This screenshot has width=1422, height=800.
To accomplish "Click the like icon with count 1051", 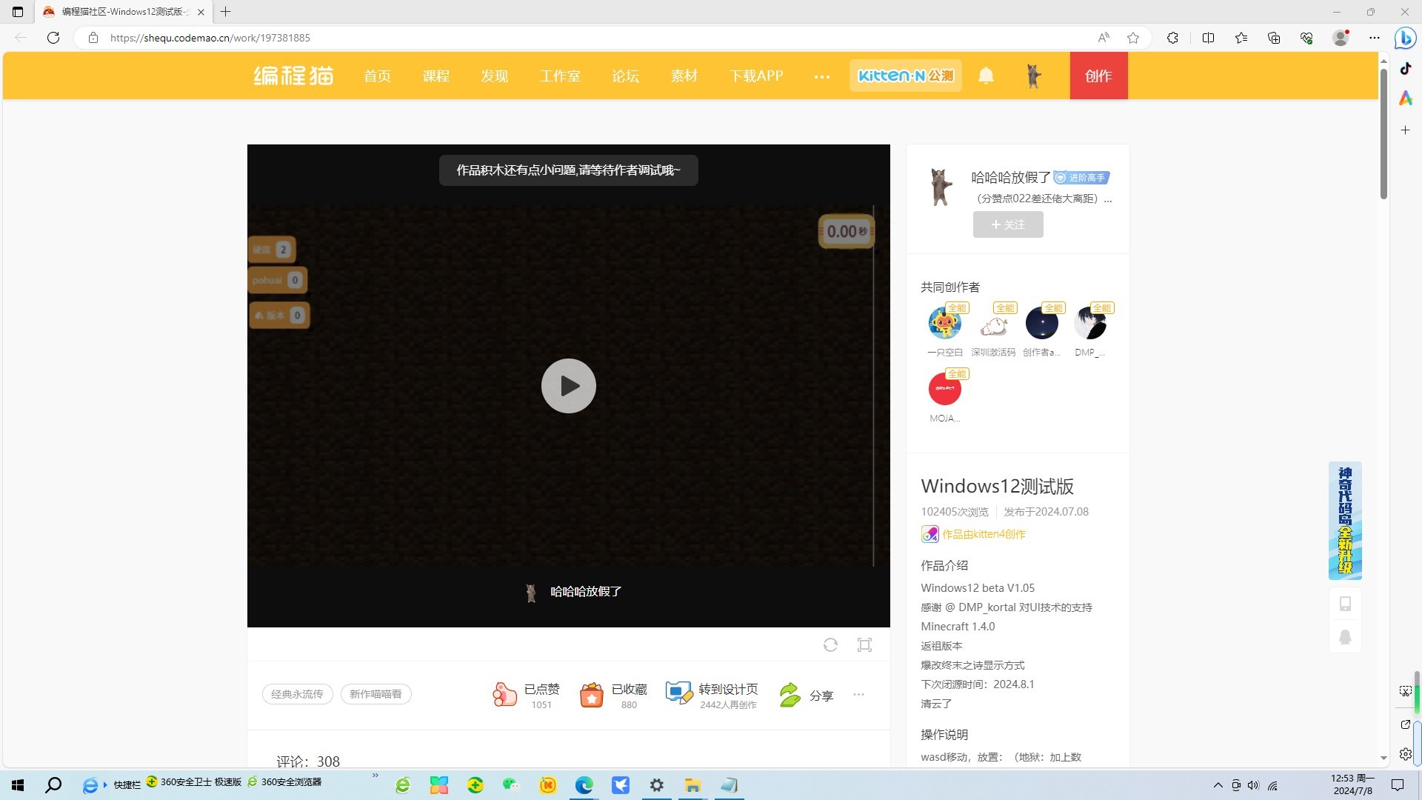I will (x=504, y=694).
